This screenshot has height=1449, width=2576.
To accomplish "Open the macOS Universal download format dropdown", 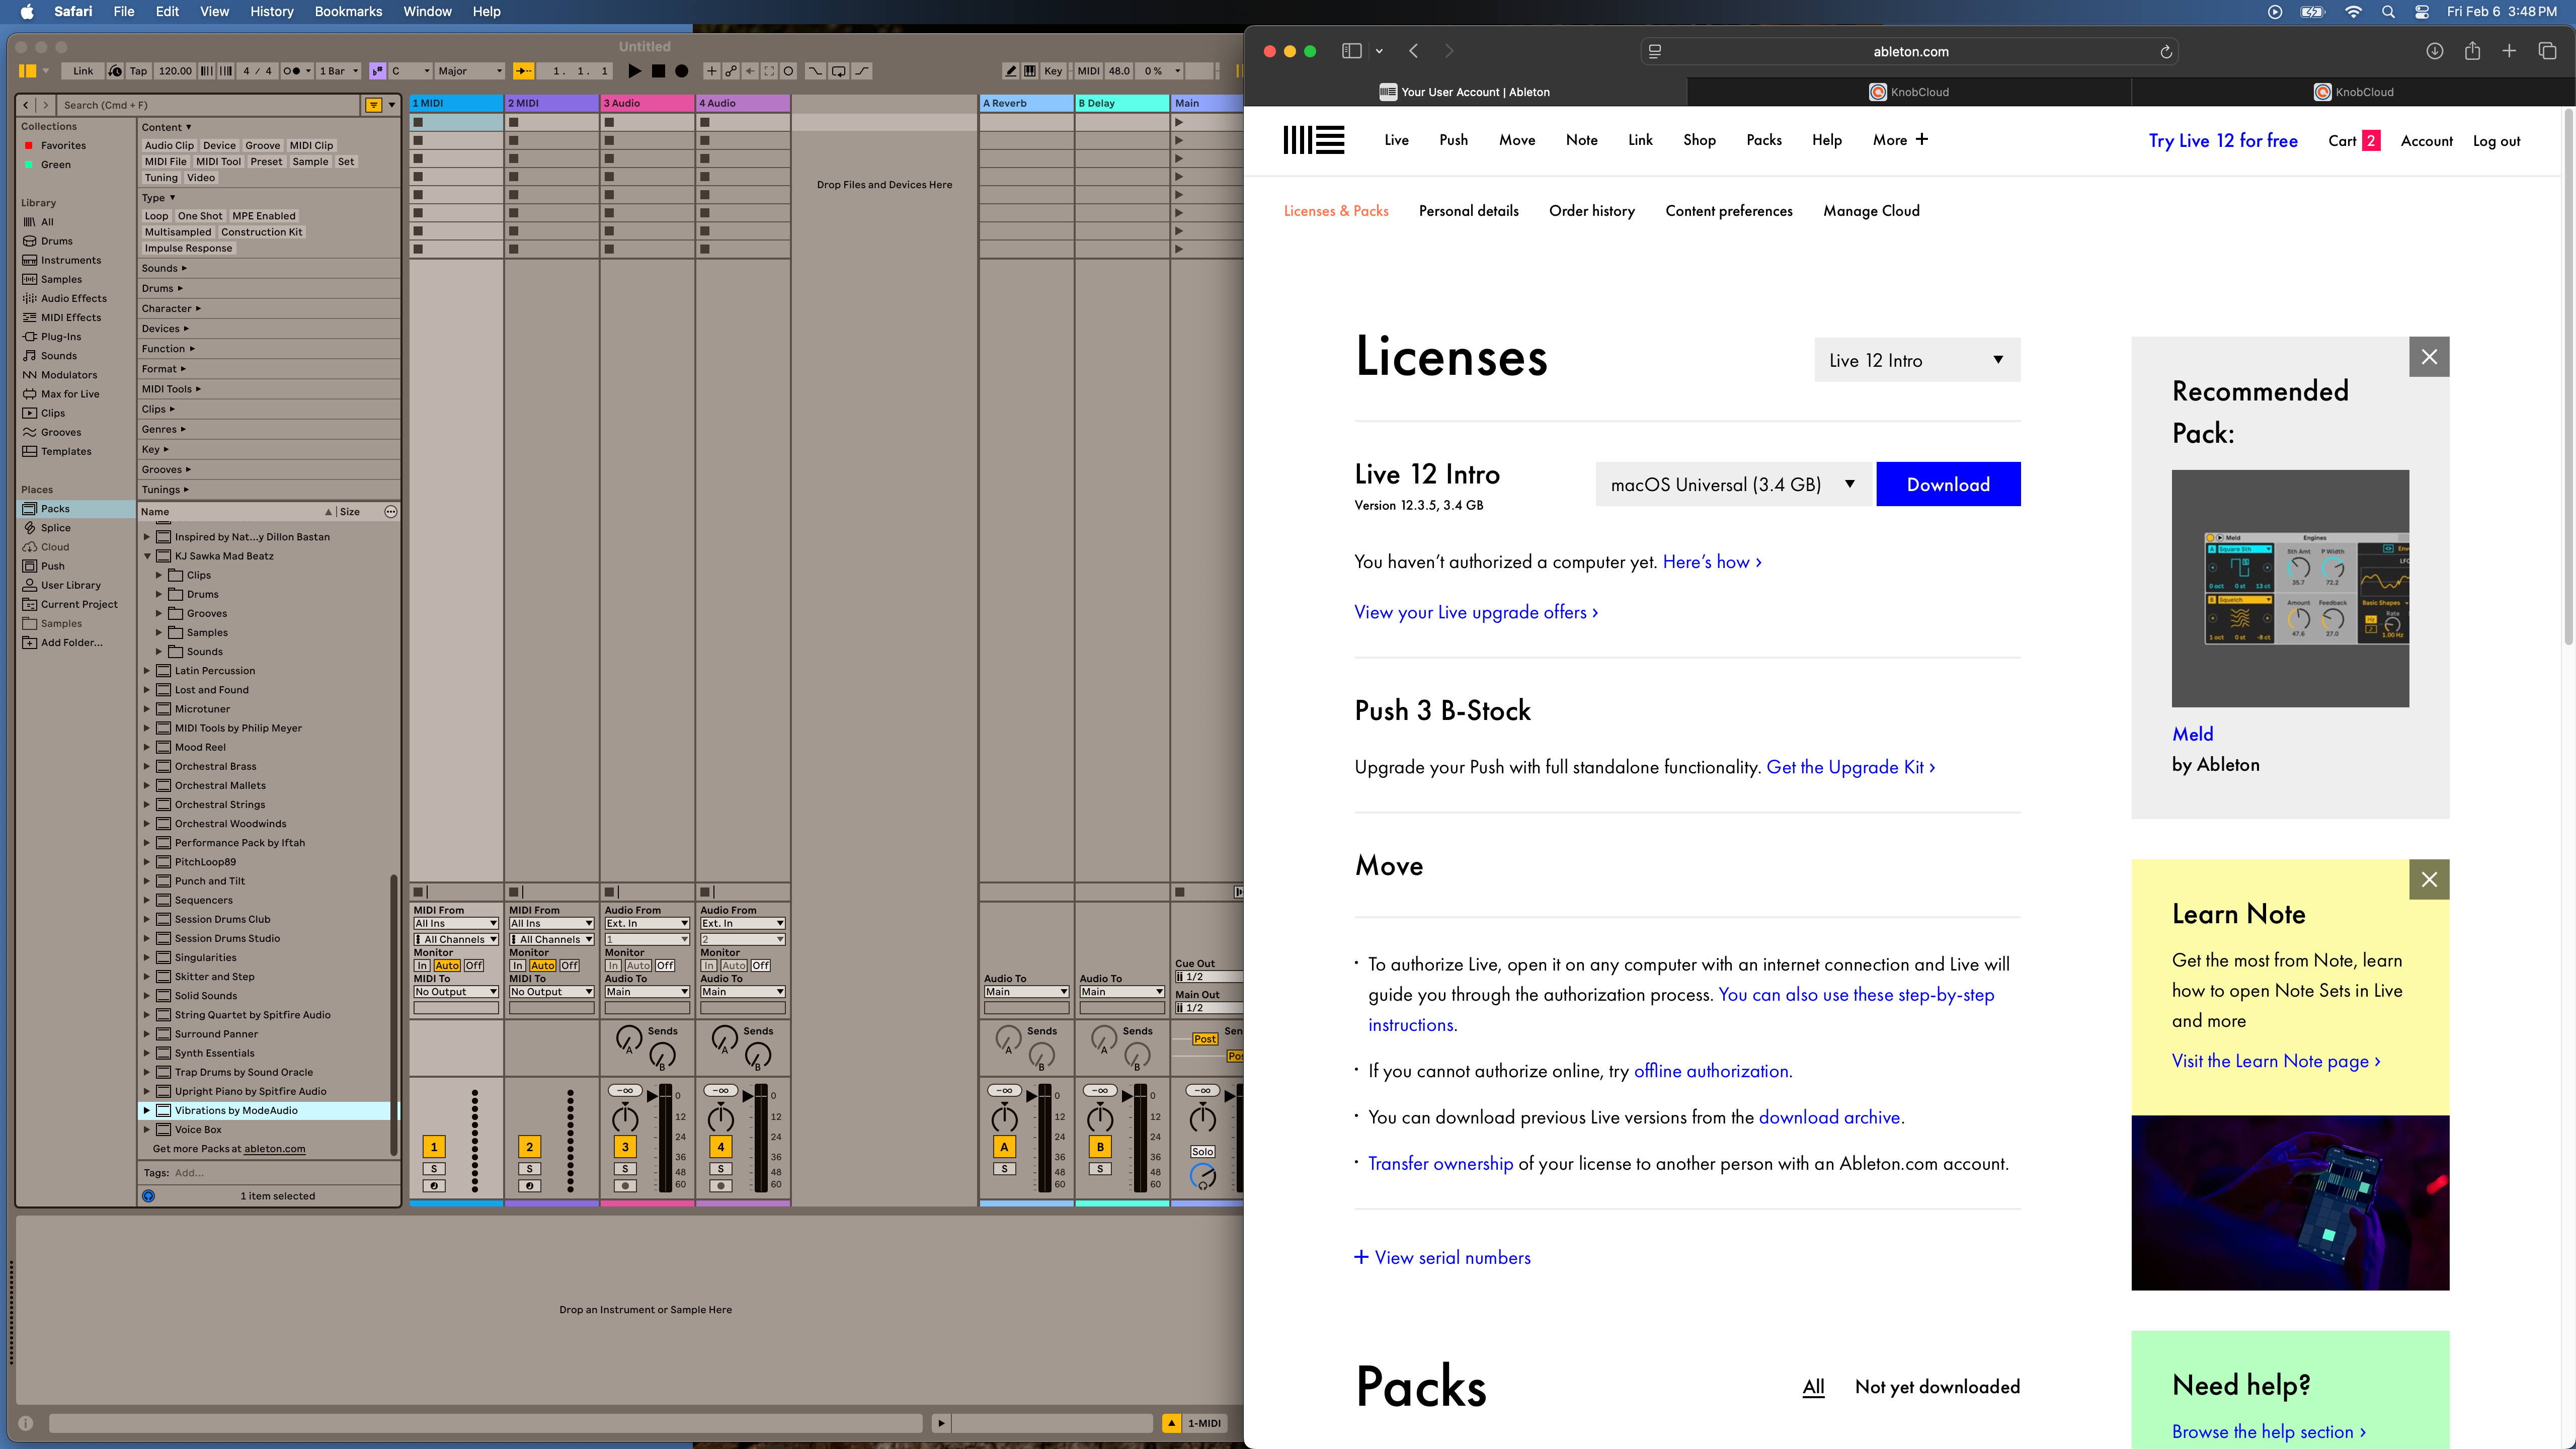I will pos(1733,484).
